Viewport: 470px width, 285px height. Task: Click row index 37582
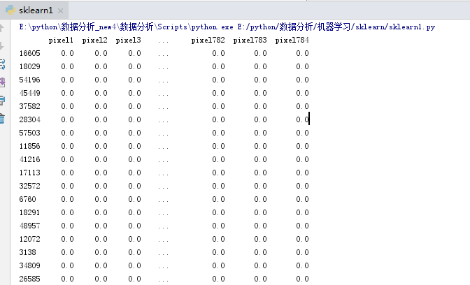click(29, 106)
